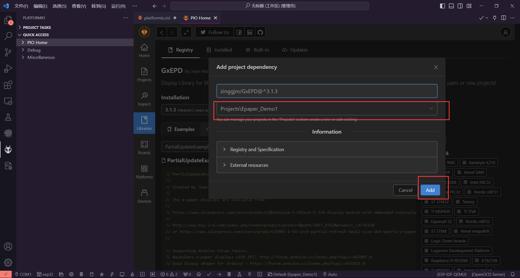Open the PlatformIO LinkedIn link
The width and height of the screenshot is (520, 278).
(x=250, y=32)
